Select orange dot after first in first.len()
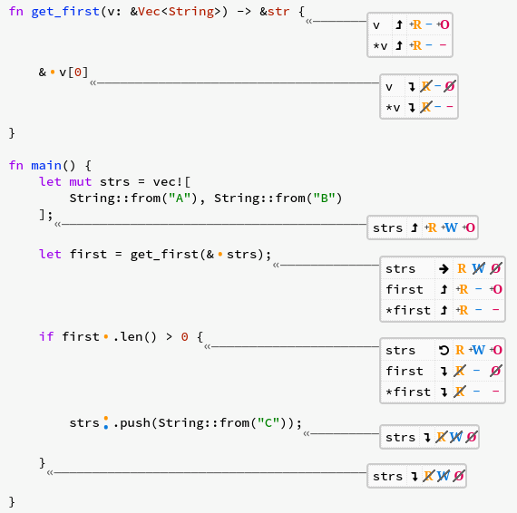517x513 pixels. coord(106,336)
